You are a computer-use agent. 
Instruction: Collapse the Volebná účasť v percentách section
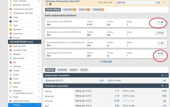click(x=166, y=75)
